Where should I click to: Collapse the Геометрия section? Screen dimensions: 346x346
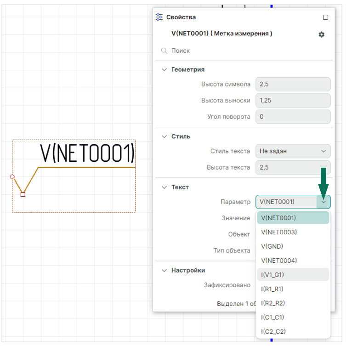[x=164, y=69]
